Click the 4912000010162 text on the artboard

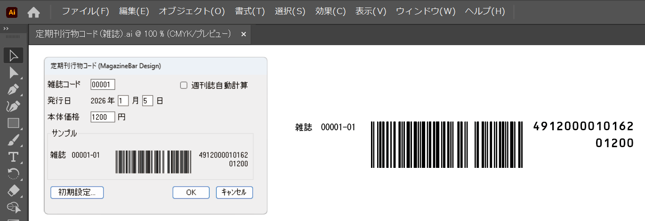click(583, 126)
